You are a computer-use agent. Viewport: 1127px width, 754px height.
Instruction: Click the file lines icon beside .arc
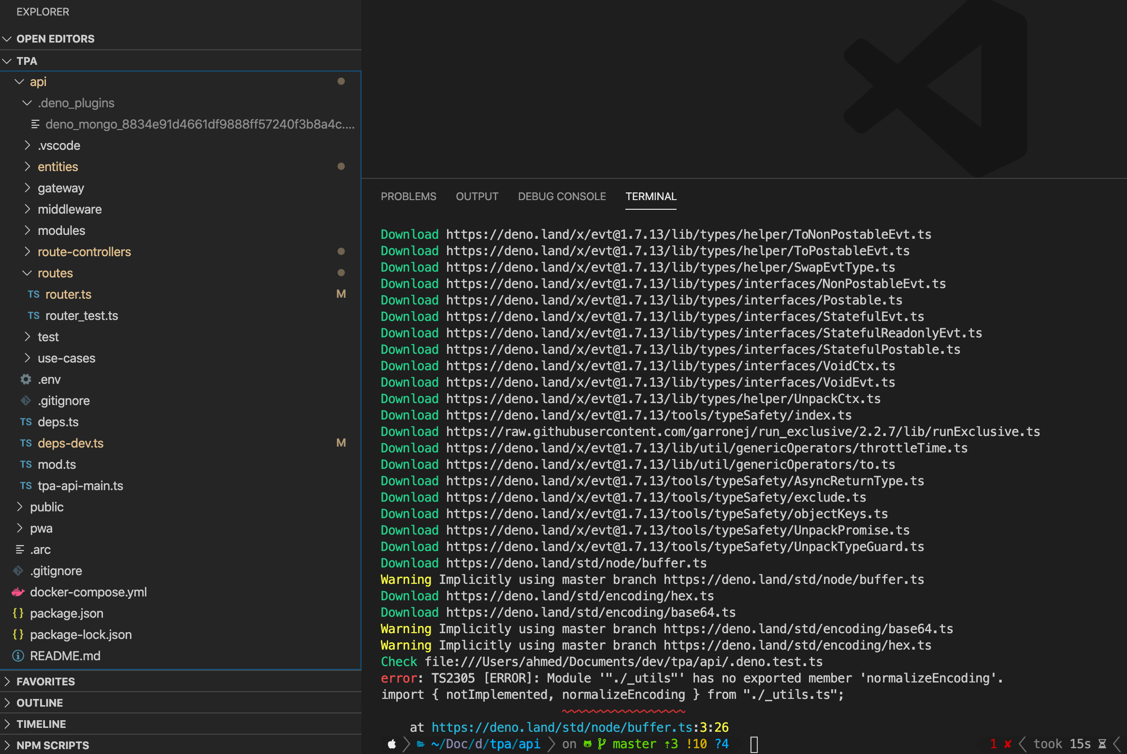pyautogui.click(x=20, y=550)
